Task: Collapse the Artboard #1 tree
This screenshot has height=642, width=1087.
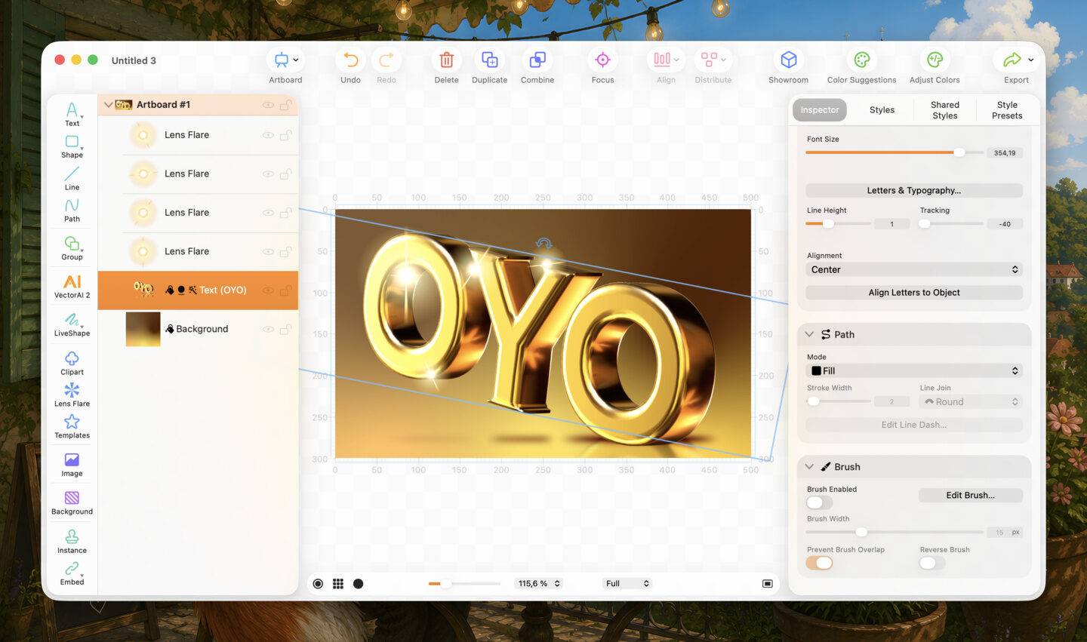Action: click(x=108, y=105)
